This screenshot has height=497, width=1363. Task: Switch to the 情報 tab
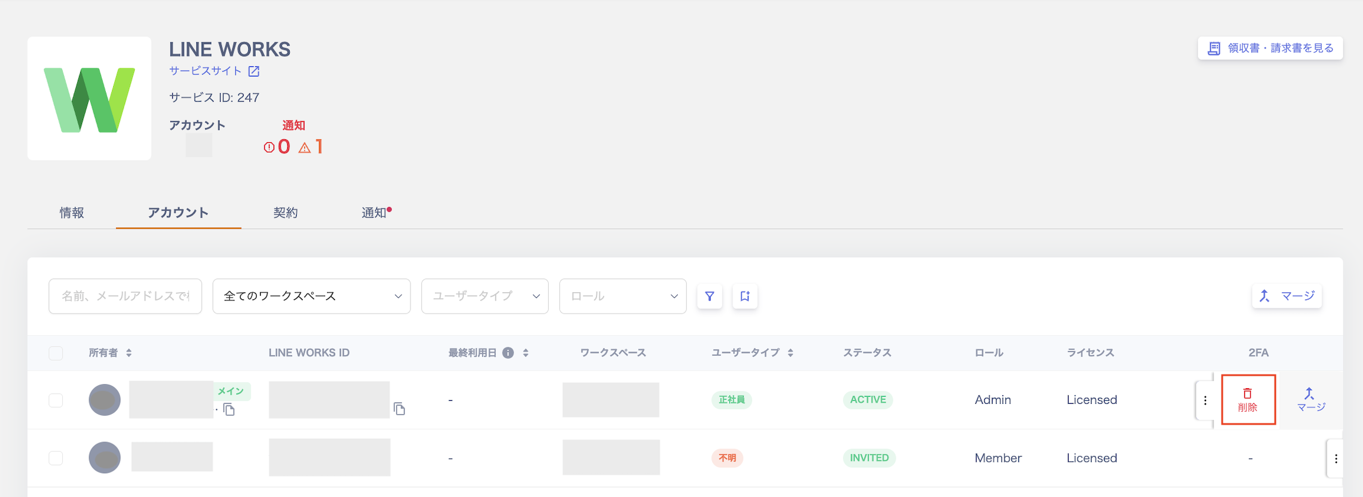click(72, 213)
